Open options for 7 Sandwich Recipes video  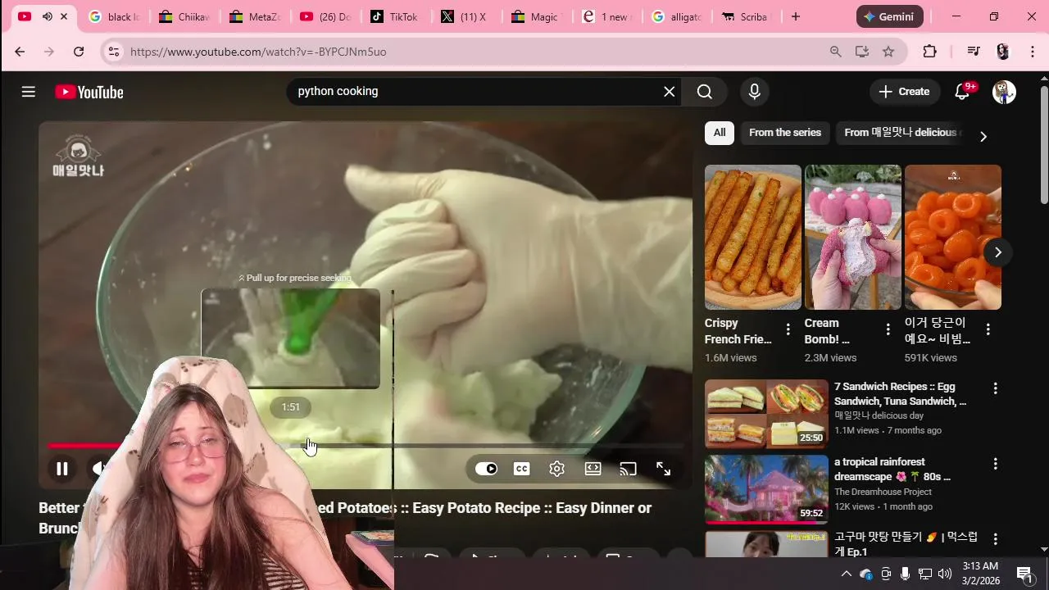(x=996, y=388)
